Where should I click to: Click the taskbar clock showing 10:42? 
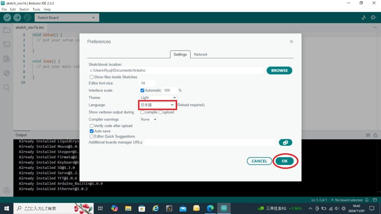pos(356,208)
